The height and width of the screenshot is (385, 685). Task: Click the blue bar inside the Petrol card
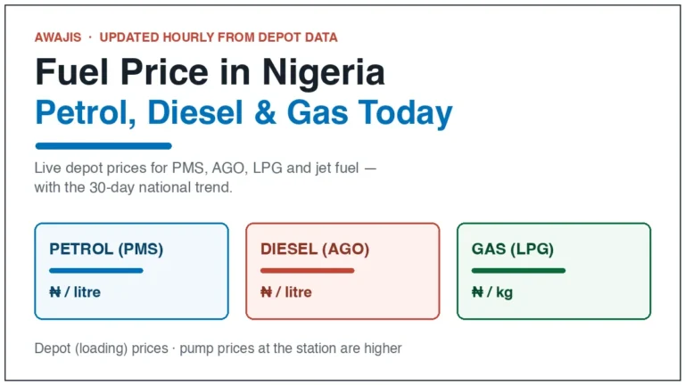96,271
